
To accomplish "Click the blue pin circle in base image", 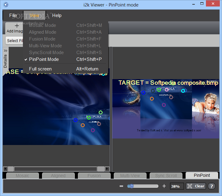I will (76, 120).
